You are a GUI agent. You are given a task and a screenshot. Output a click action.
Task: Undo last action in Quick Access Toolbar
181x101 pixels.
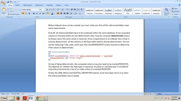11,2
